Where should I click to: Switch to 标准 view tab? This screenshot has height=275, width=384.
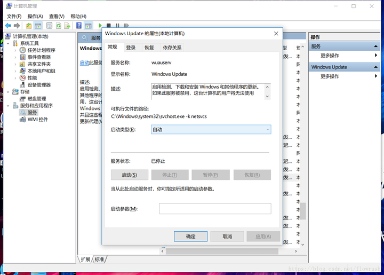[99, 260]
